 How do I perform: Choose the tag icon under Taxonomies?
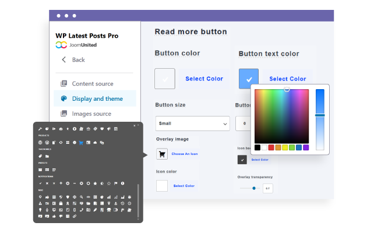pyautogui.click(x=40, y=156)
